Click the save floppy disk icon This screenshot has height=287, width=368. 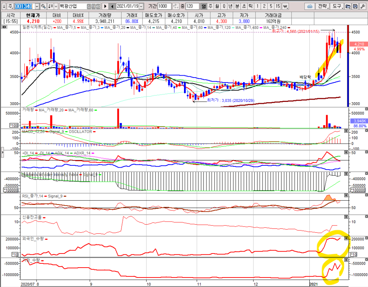pos(355,6)
